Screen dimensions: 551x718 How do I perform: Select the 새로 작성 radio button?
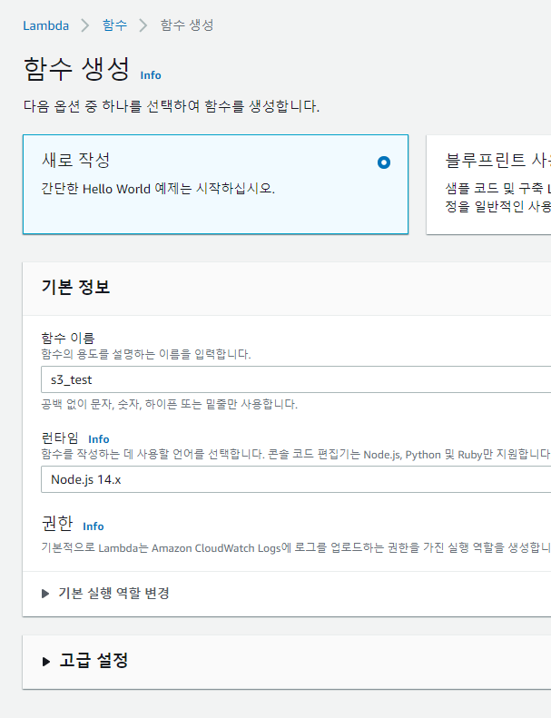(384, 162)
